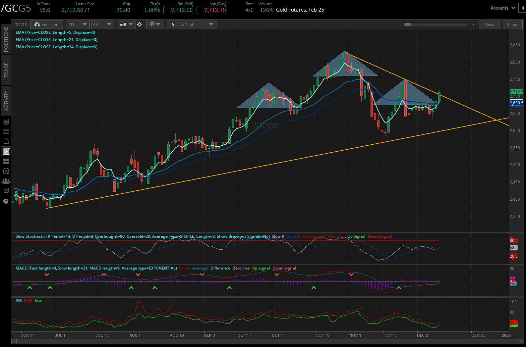Click the Save chart button
Image resolution: width=526 pixels, height=347 pixels.
click(489, 25)
